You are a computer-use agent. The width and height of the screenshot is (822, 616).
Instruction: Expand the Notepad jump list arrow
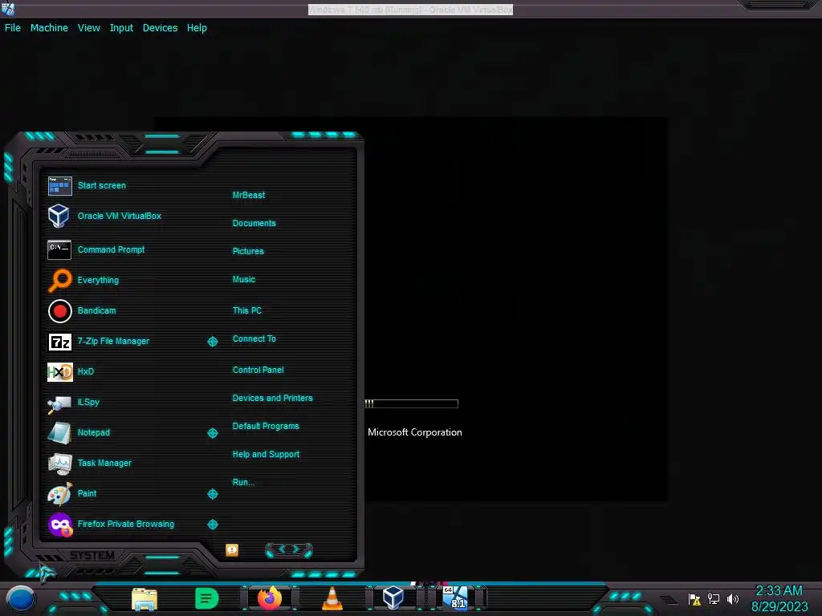coord(213,432)
